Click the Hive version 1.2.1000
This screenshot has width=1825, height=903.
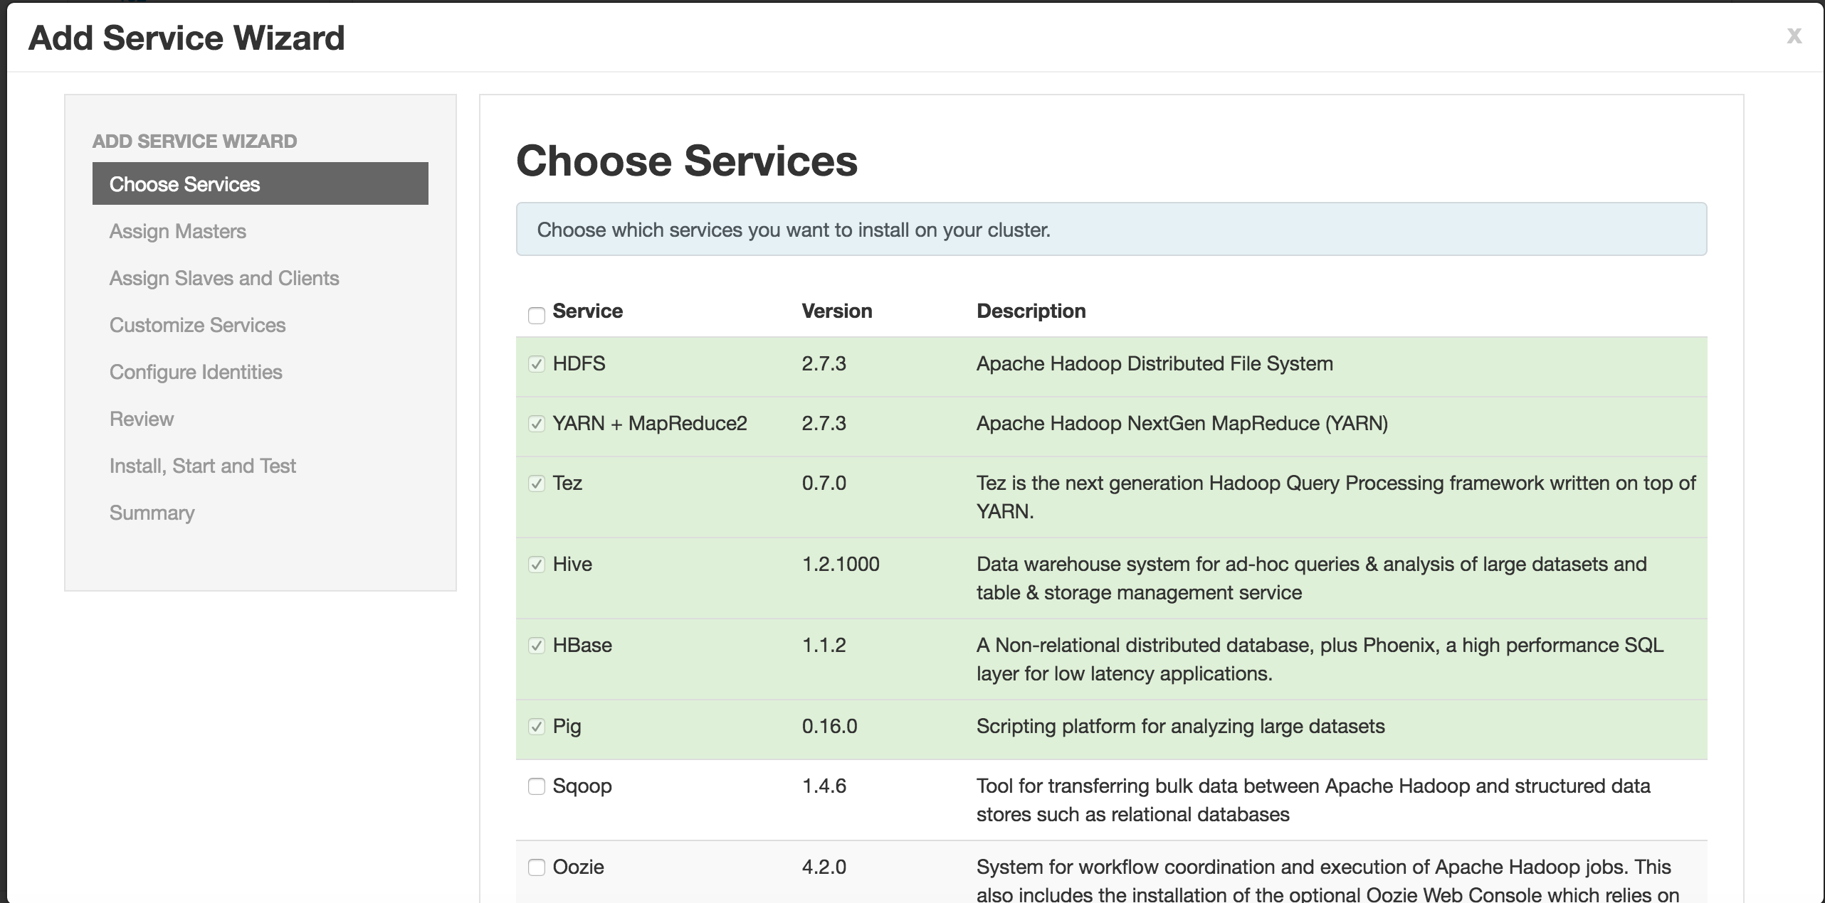[841, 564]
